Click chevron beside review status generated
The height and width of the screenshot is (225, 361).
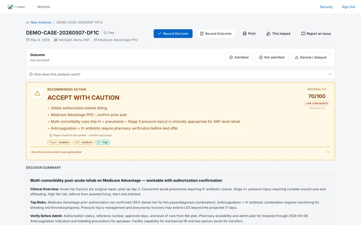pos(328,152)
